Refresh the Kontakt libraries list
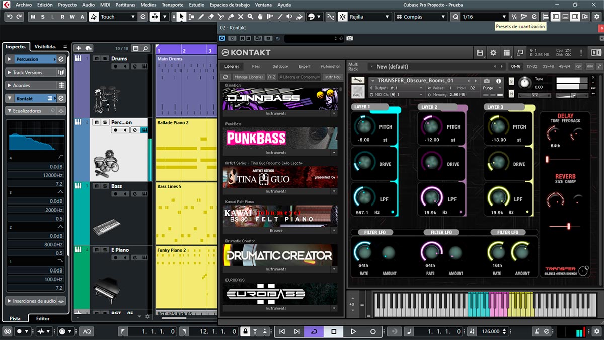 tap(226, 77)
